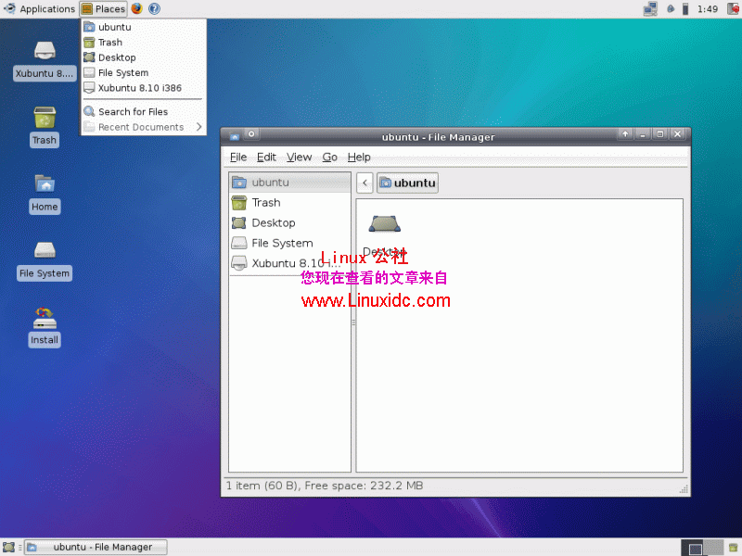Open the Help icon on the top panel
This screenshot has height=556, width=742.
(x=154, y=8)
